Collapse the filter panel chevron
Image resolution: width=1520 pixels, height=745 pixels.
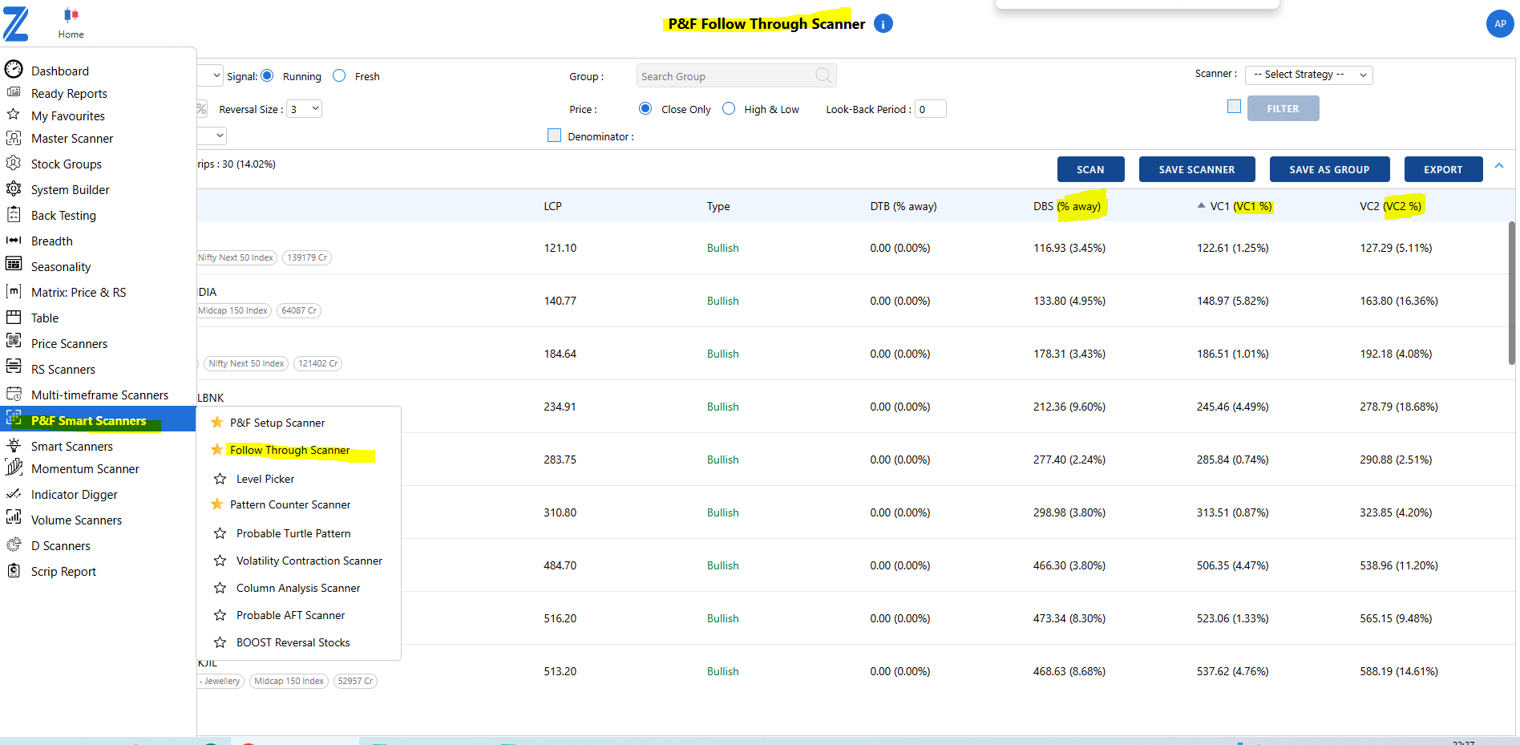(1499, 166)
